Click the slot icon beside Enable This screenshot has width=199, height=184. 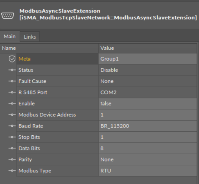click(12, 103)
